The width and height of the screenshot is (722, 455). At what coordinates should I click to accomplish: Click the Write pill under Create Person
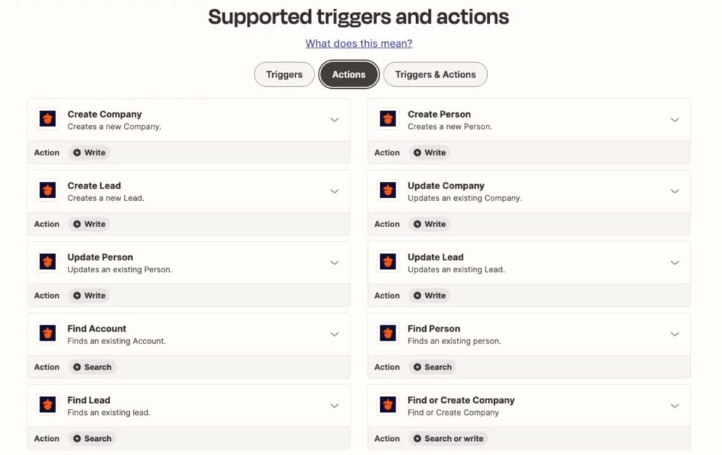click(x=429, y=152)
